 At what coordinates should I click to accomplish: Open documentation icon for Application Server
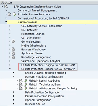pos(14,53)
